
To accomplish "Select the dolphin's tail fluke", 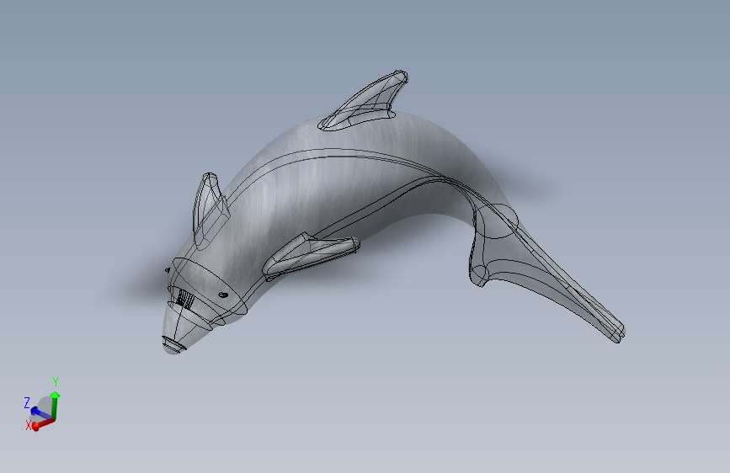I will click(545, 274).
